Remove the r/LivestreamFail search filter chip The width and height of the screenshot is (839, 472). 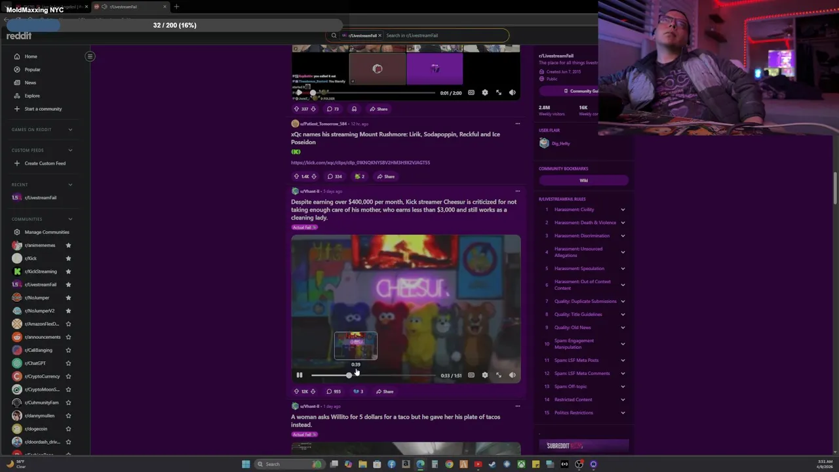pyautogui.click(x=380, y=35)
